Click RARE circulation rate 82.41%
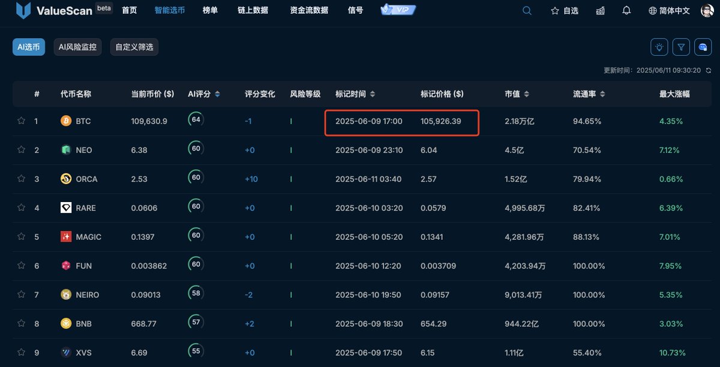 click(586, 207)
